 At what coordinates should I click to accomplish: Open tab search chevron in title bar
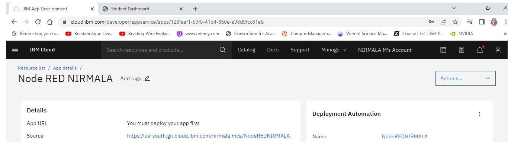pos(454,8)
